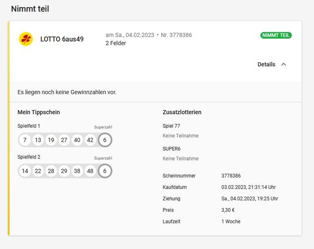
Task: Click the NIMMT TEIL status badge
Action: 276,35
